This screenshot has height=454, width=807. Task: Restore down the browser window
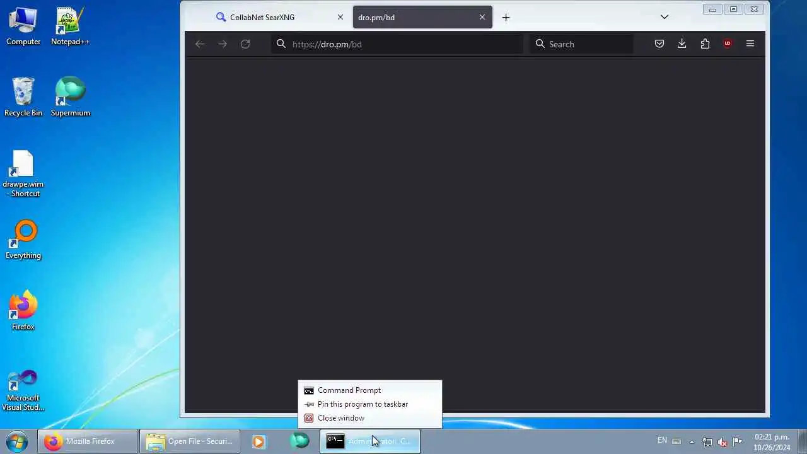733,9
